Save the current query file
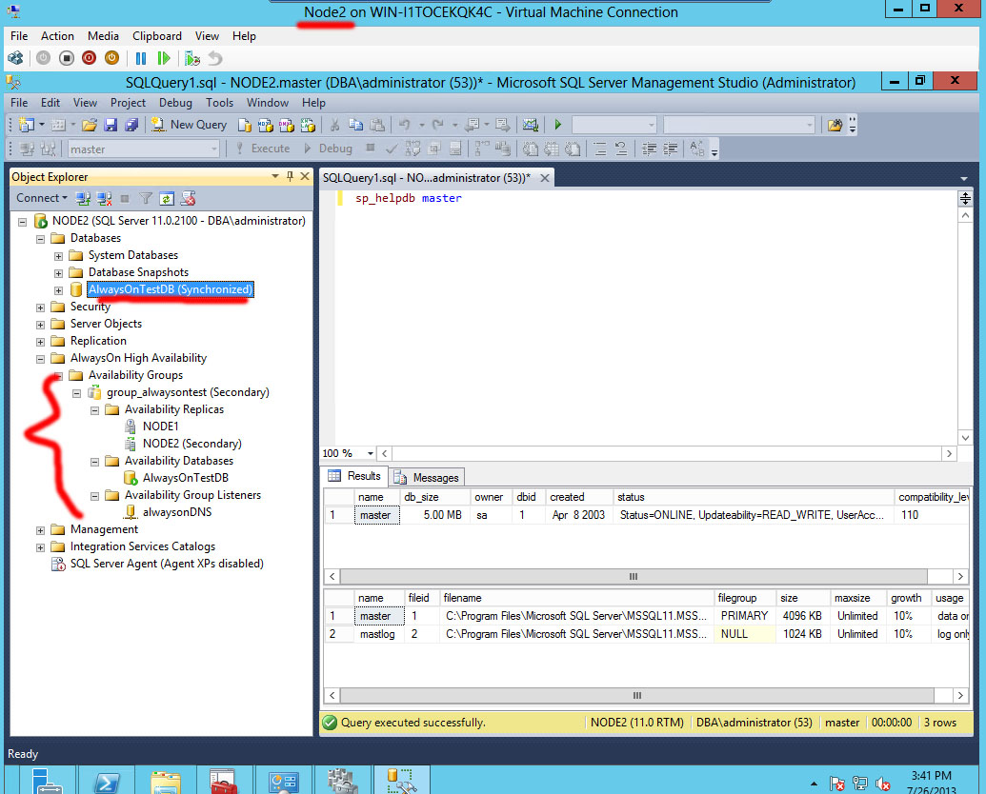Viewport: 986px width, 794px height. coord(111,125)
